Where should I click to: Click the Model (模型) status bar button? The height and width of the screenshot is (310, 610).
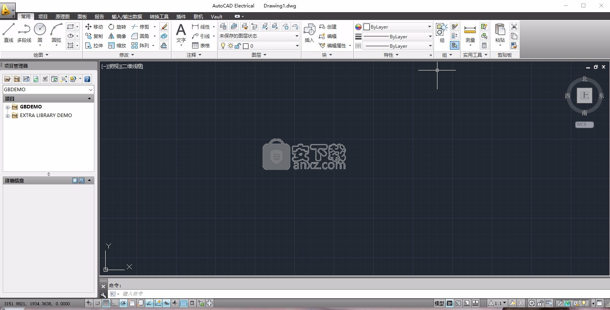point(439,303)
